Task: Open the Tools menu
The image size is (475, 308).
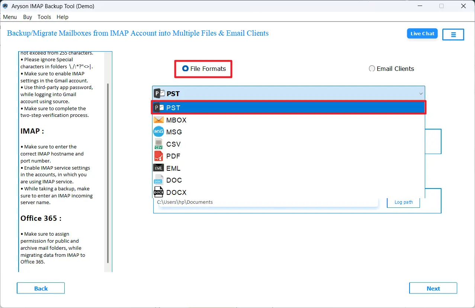Action: pyautogui.click(x=44, y=17)
